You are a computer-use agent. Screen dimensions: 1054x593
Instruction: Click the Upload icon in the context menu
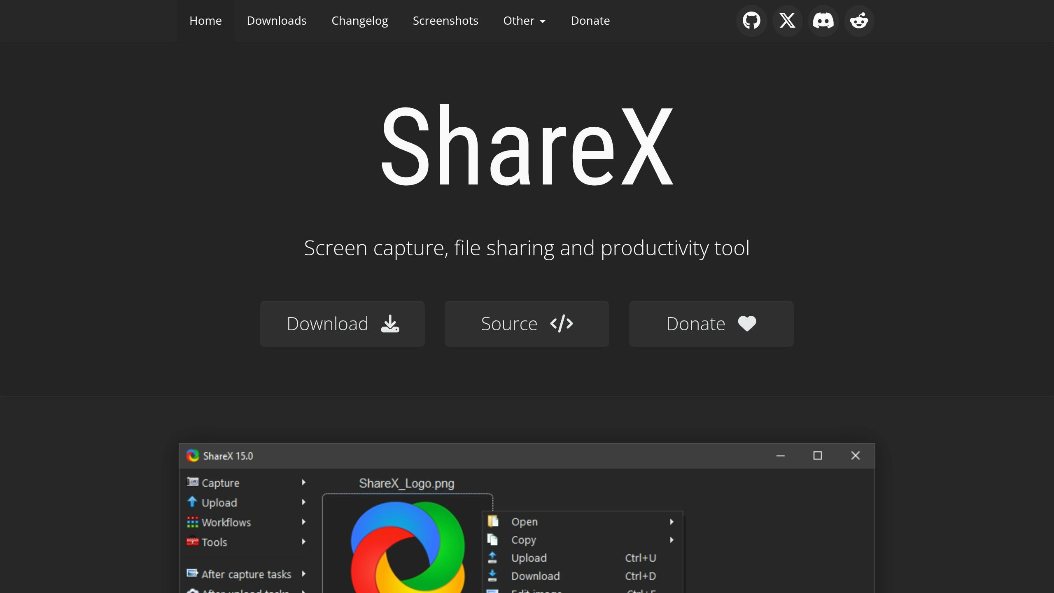(x=492, y=558)
